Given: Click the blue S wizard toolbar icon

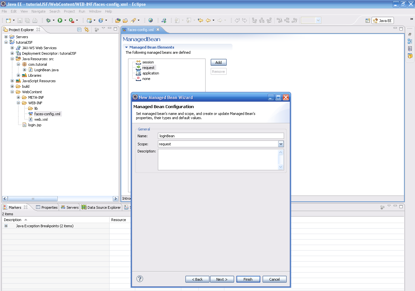Looking at the screenshot, I should tap(101, 20).
